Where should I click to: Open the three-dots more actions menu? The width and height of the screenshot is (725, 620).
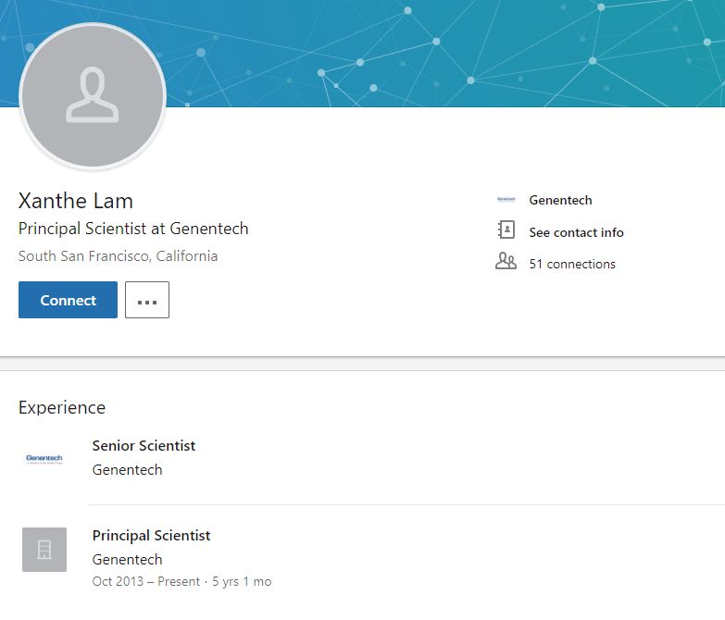point(147,300)
